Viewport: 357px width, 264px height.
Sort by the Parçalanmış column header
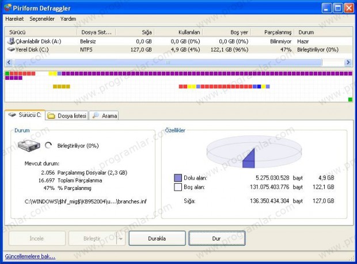pos(272,32)
